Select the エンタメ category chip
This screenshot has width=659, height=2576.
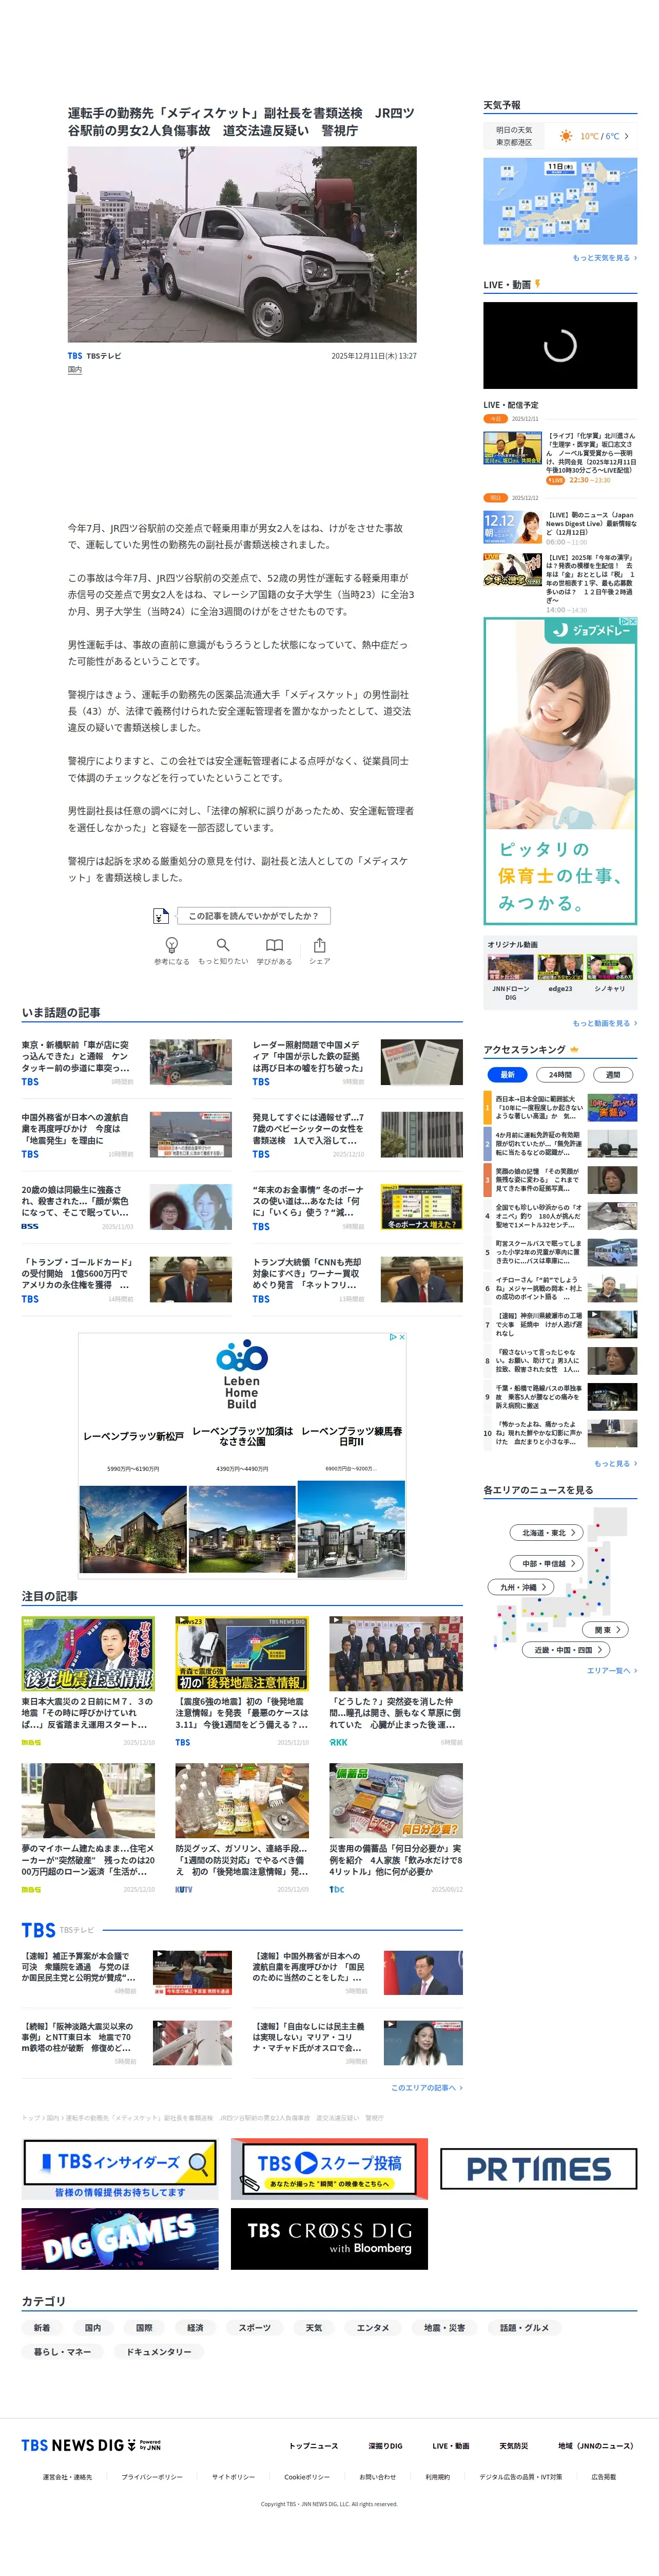374,2327
